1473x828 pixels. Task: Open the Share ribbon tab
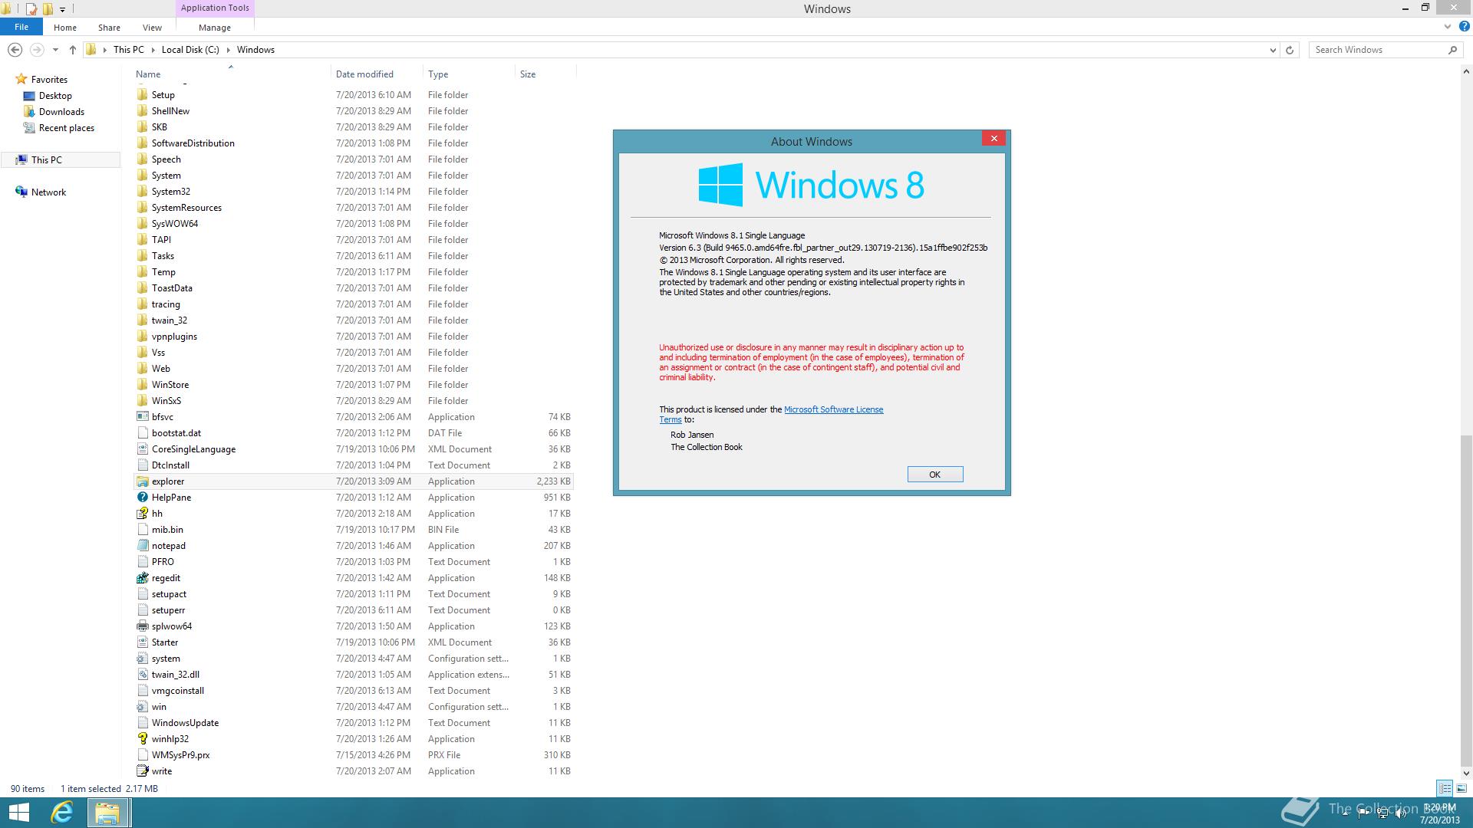[109, 28]
